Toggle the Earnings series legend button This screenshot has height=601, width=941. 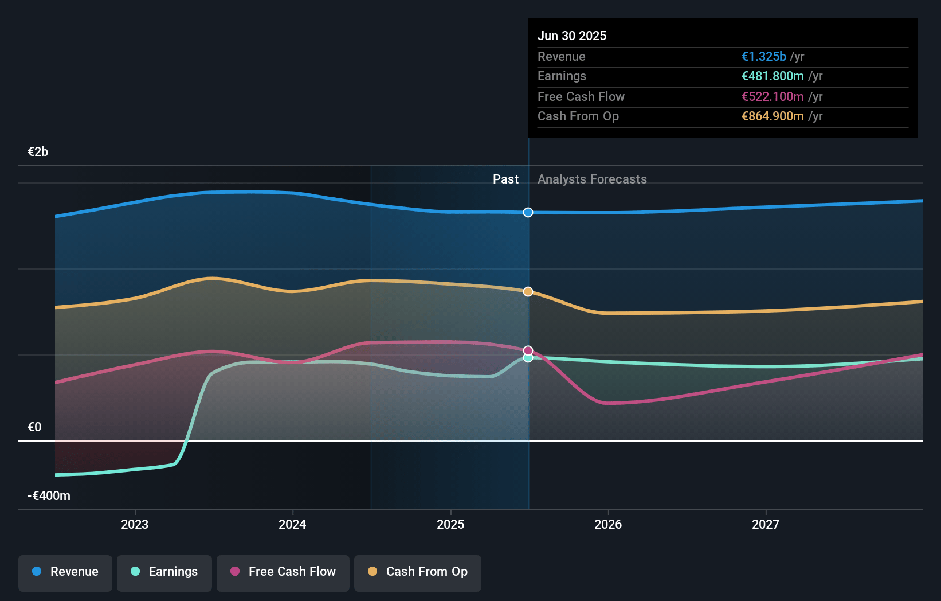[164, 573]
